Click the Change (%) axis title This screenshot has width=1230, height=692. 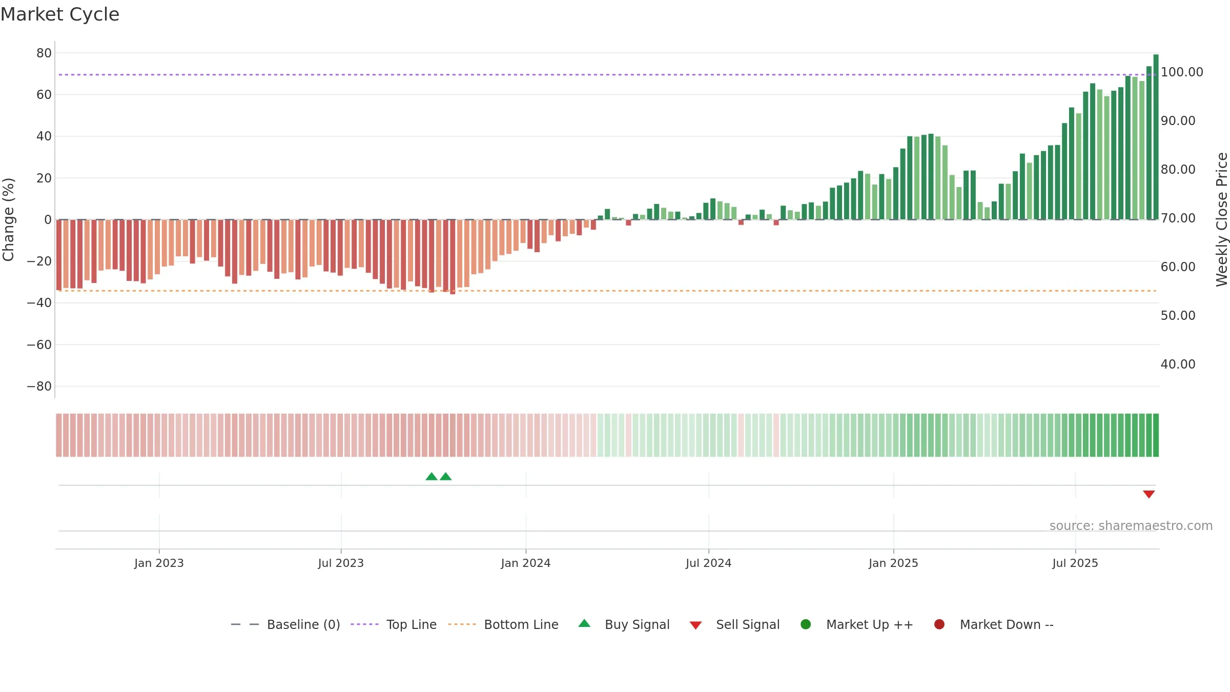pos(8,219)
